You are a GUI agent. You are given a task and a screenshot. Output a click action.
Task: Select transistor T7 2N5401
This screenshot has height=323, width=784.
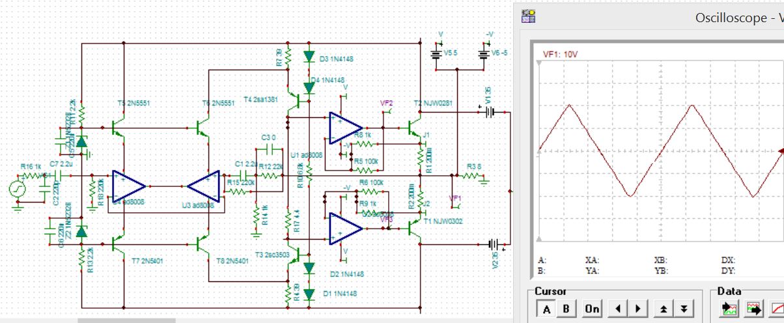[x=118, y=244]
